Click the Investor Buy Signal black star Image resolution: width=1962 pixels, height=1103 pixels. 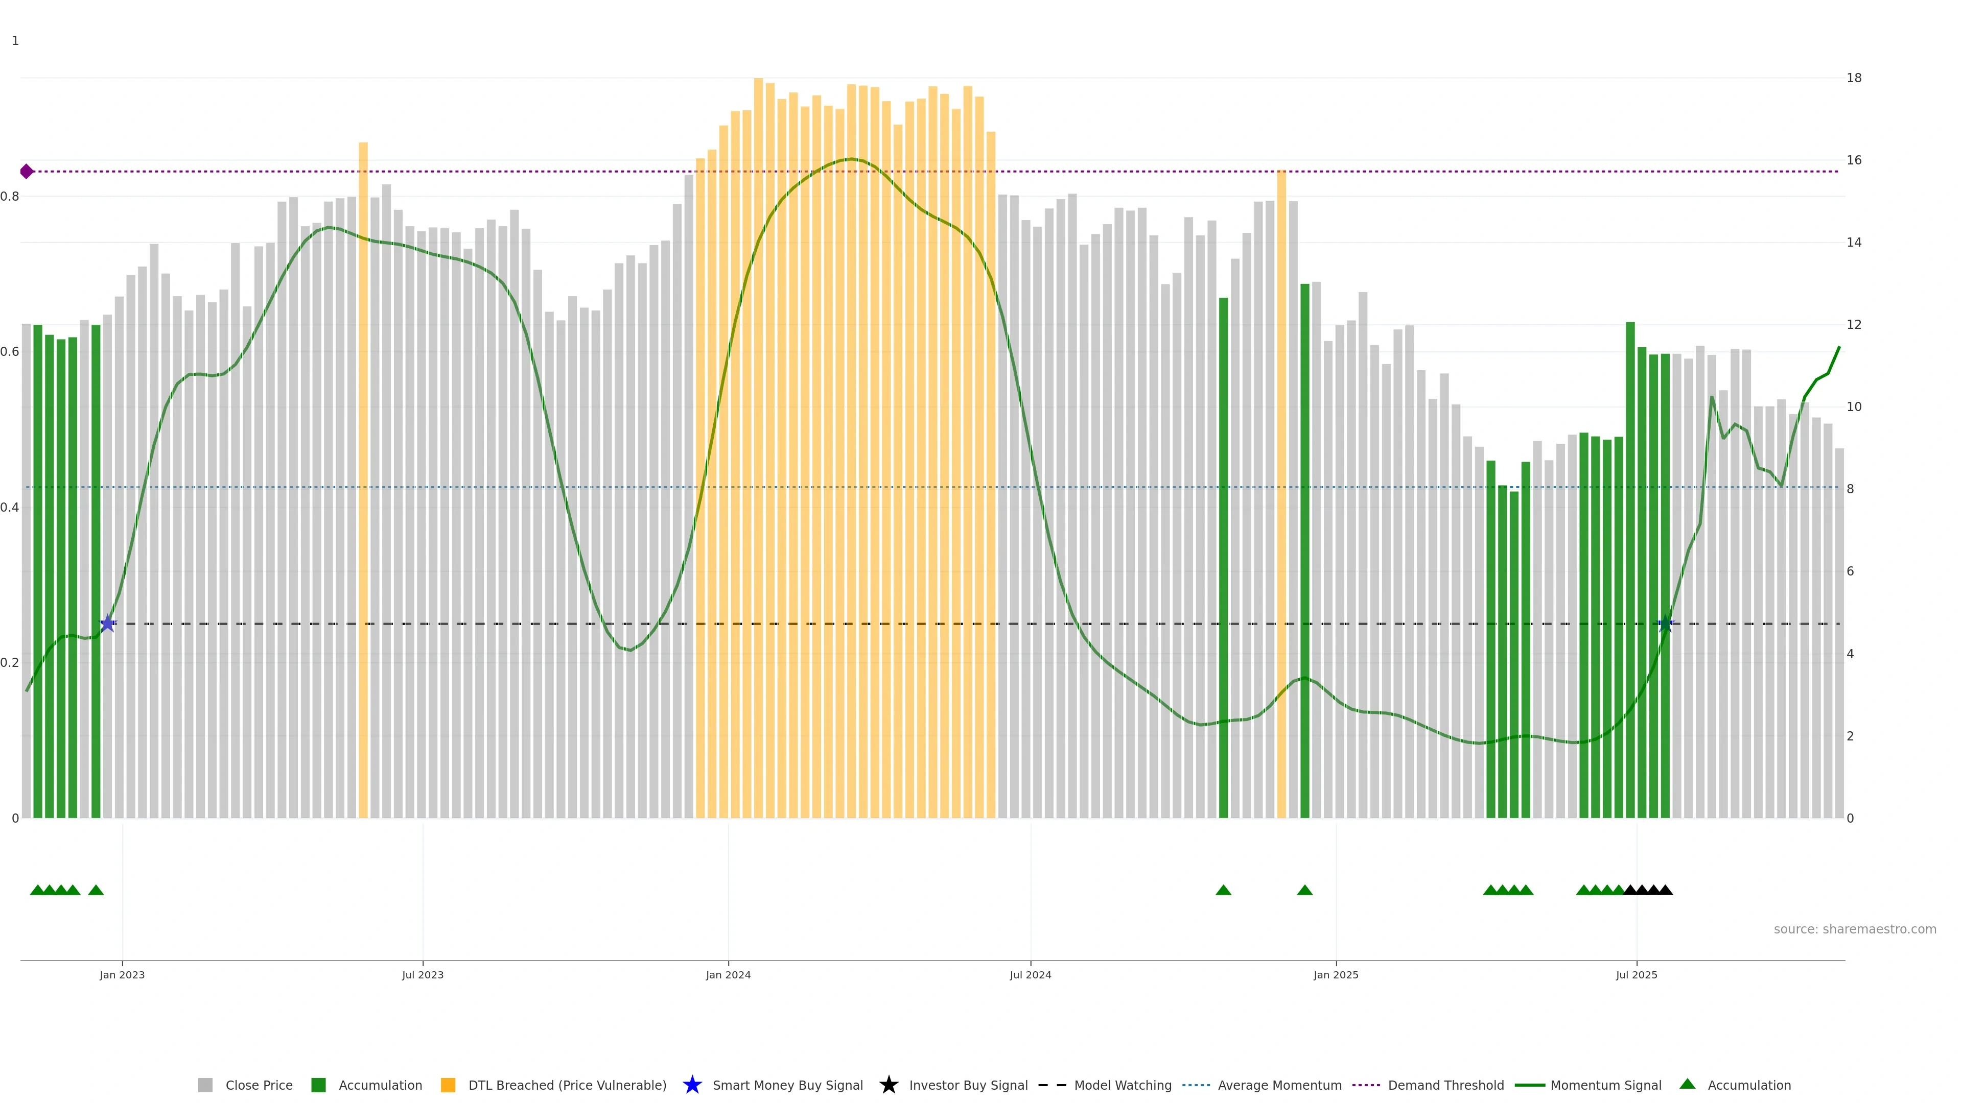889,1085
